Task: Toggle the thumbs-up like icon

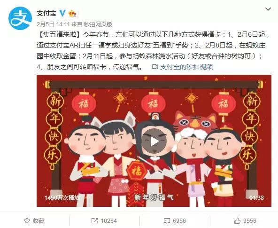Action: click(237, 221)
